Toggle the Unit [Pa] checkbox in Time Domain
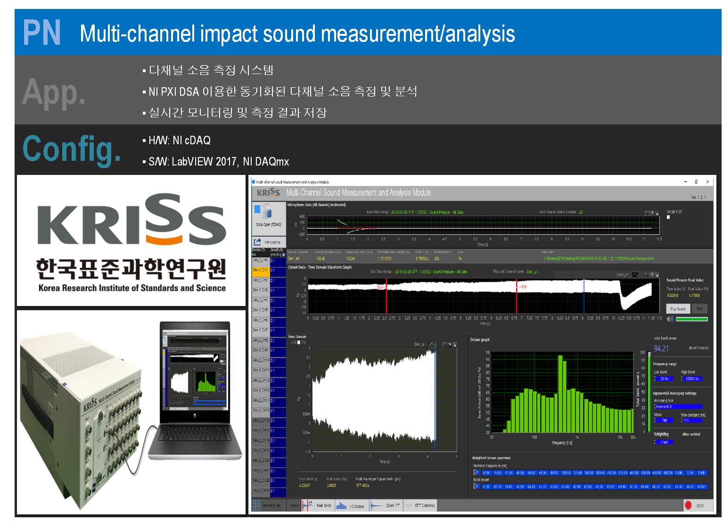Viewport: 723px width, 521px height. 299,342
